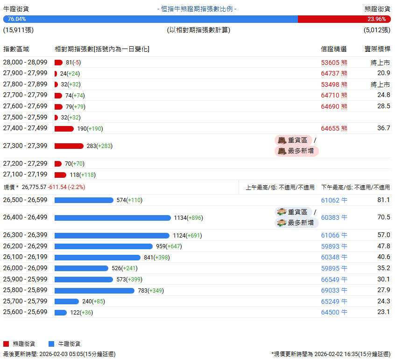
Task: Click the 恒指牛熊證期指張數比例 title
Action: 197,9
